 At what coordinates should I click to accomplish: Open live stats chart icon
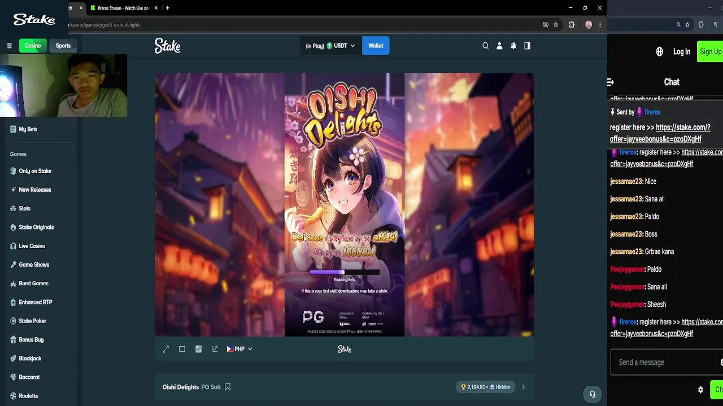pos(198,349)
